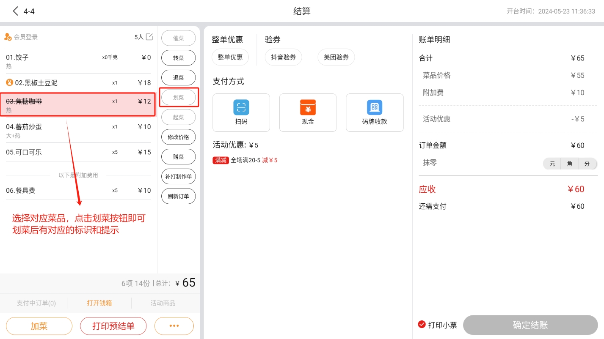Select 元 rounding option

[x=552, y=164]
